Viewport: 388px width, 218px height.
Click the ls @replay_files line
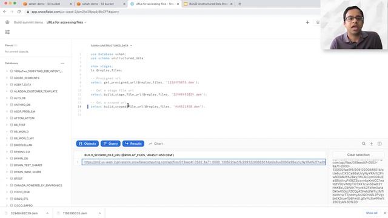(107, 70)
